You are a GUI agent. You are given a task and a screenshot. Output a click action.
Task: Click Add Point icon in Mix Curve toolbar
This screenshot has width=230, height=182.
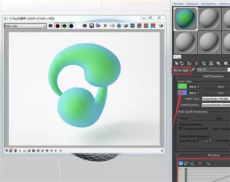(x=192, y=163)
